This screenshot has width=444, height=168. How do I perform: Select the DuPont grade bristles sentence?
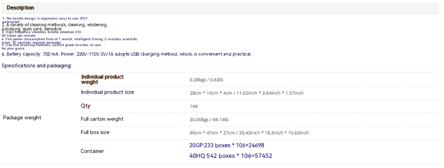pos(51,46)
